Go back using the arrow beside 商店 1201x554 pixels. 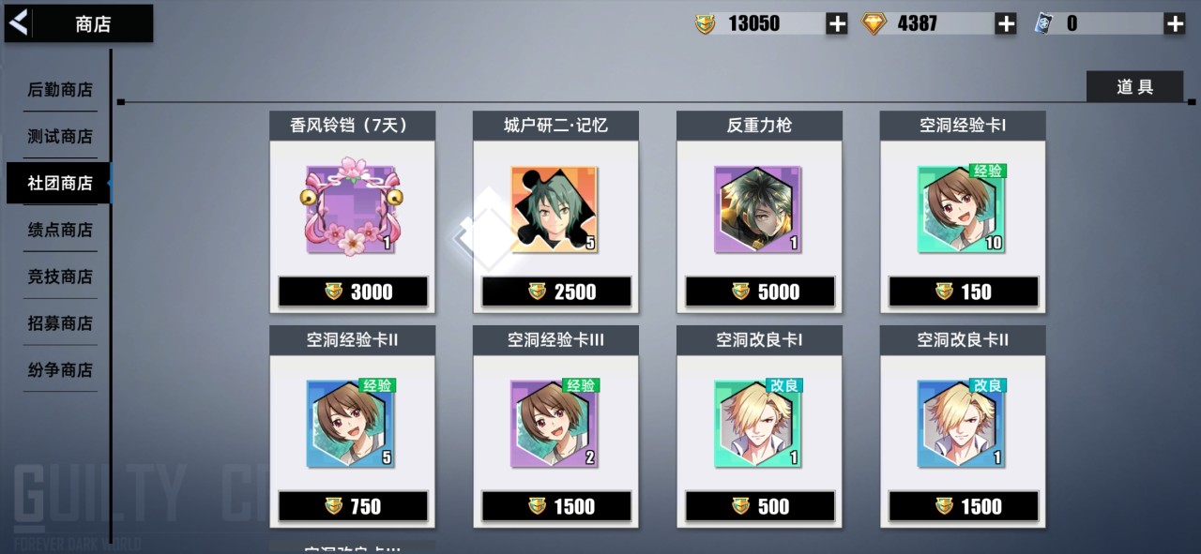click(18, 23)
